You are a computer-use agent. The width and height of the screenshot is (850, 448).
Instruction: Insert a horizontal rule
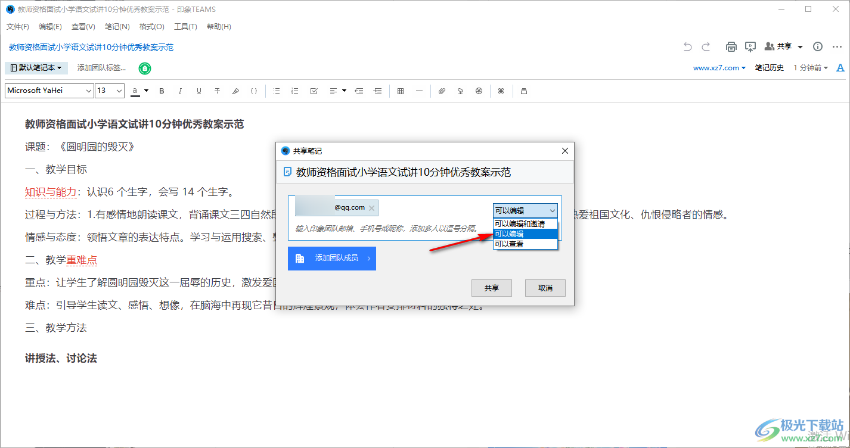[419, 91]
